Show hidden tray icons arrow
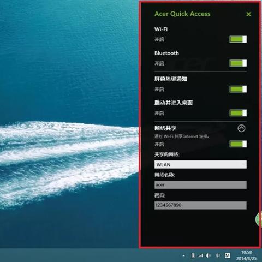Screen dimensions: 262x262 tap(184, 255)
